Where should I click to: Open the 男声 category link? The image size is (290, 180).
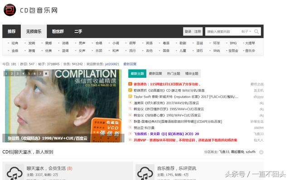(x=82, y=43)
